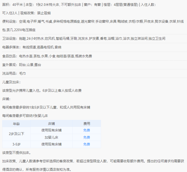Select the 床铺 table column header
This screenshot has width=187, height=172.
pos(51,124)
